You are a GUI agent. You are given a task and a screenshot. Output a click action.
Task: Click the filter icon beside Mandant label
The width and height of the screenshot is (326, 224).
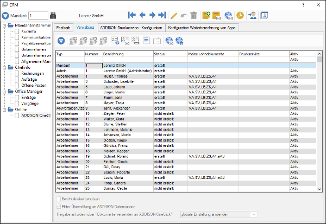pyautogui.click(x=5, y=16)
